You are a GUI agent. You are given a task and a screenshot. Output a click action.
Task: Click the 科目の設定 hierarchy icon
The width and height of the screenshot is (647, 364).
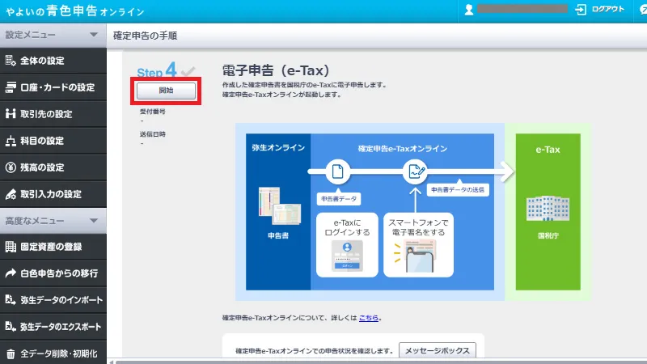pos(11,141)
